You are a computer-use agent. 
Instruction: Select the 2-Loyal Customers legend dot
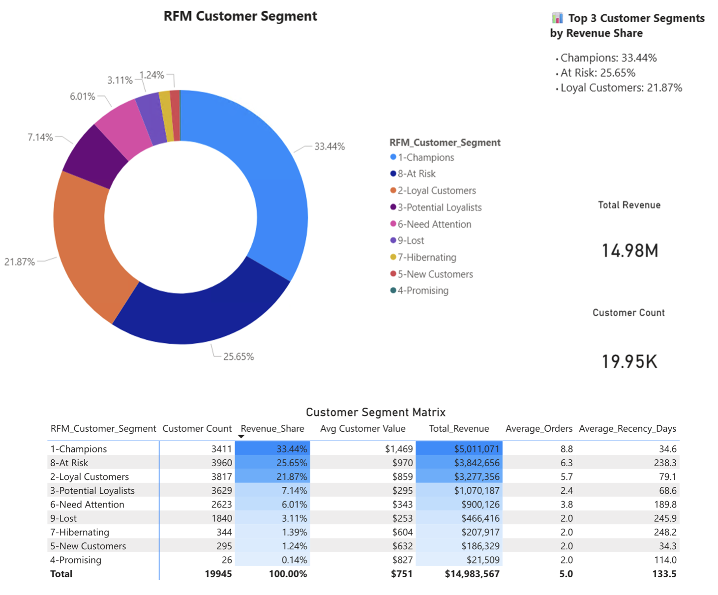[x=393, y=190]
